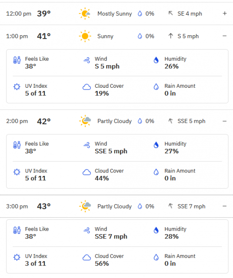
Task: Click the Partly Cloudy icon at 3:00 pm
Action: coord(85,206)
